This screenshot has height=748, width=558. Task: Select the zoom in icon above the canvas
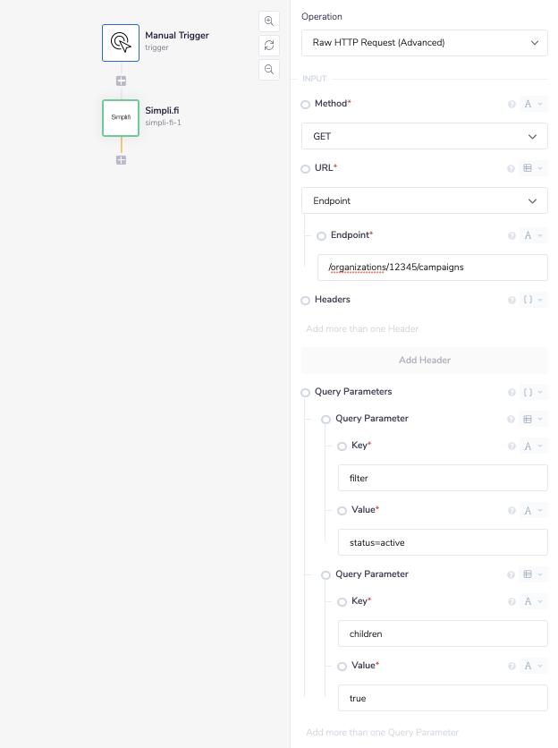[268, 21]
